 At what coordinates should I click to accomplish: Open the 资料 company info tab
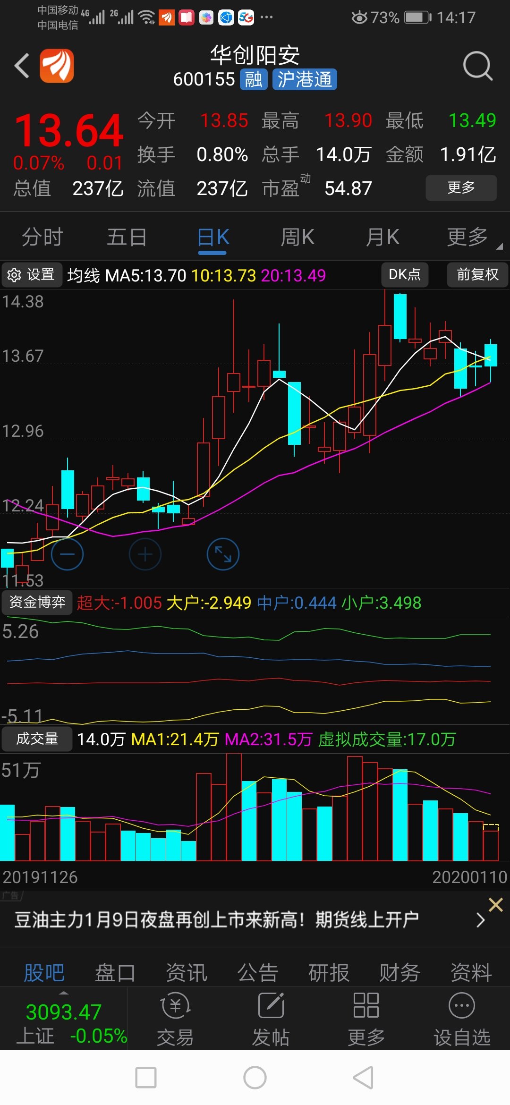pos(471,973)
